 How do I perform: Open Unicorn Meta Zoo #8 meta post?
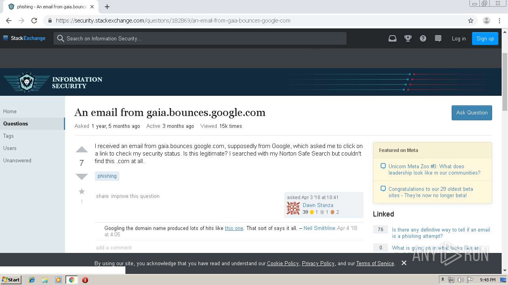click(435, 169)
